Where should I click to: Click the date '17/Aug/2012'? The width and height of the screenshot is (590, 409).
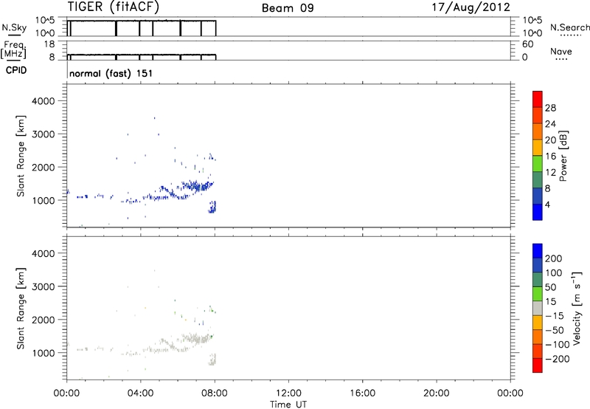(x=471, y=7)
